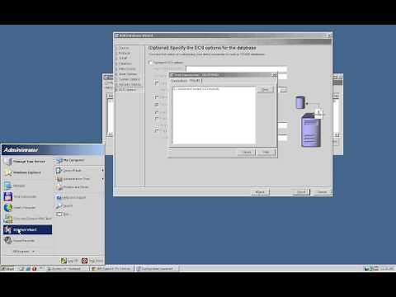The image size is (396, 297).
Task: Switch to the second taskbar window button
Action: click(x=112, y=269)
